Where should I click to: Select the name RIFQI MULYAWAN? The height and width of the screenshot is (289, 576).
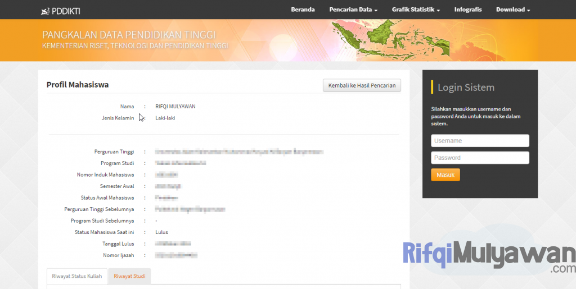(175, 107)
